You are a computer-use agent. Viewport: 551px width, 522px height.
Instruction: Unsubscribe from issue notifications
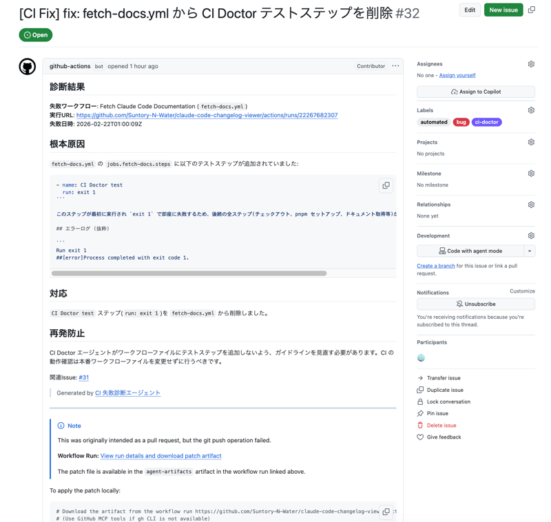coord(475,304)
